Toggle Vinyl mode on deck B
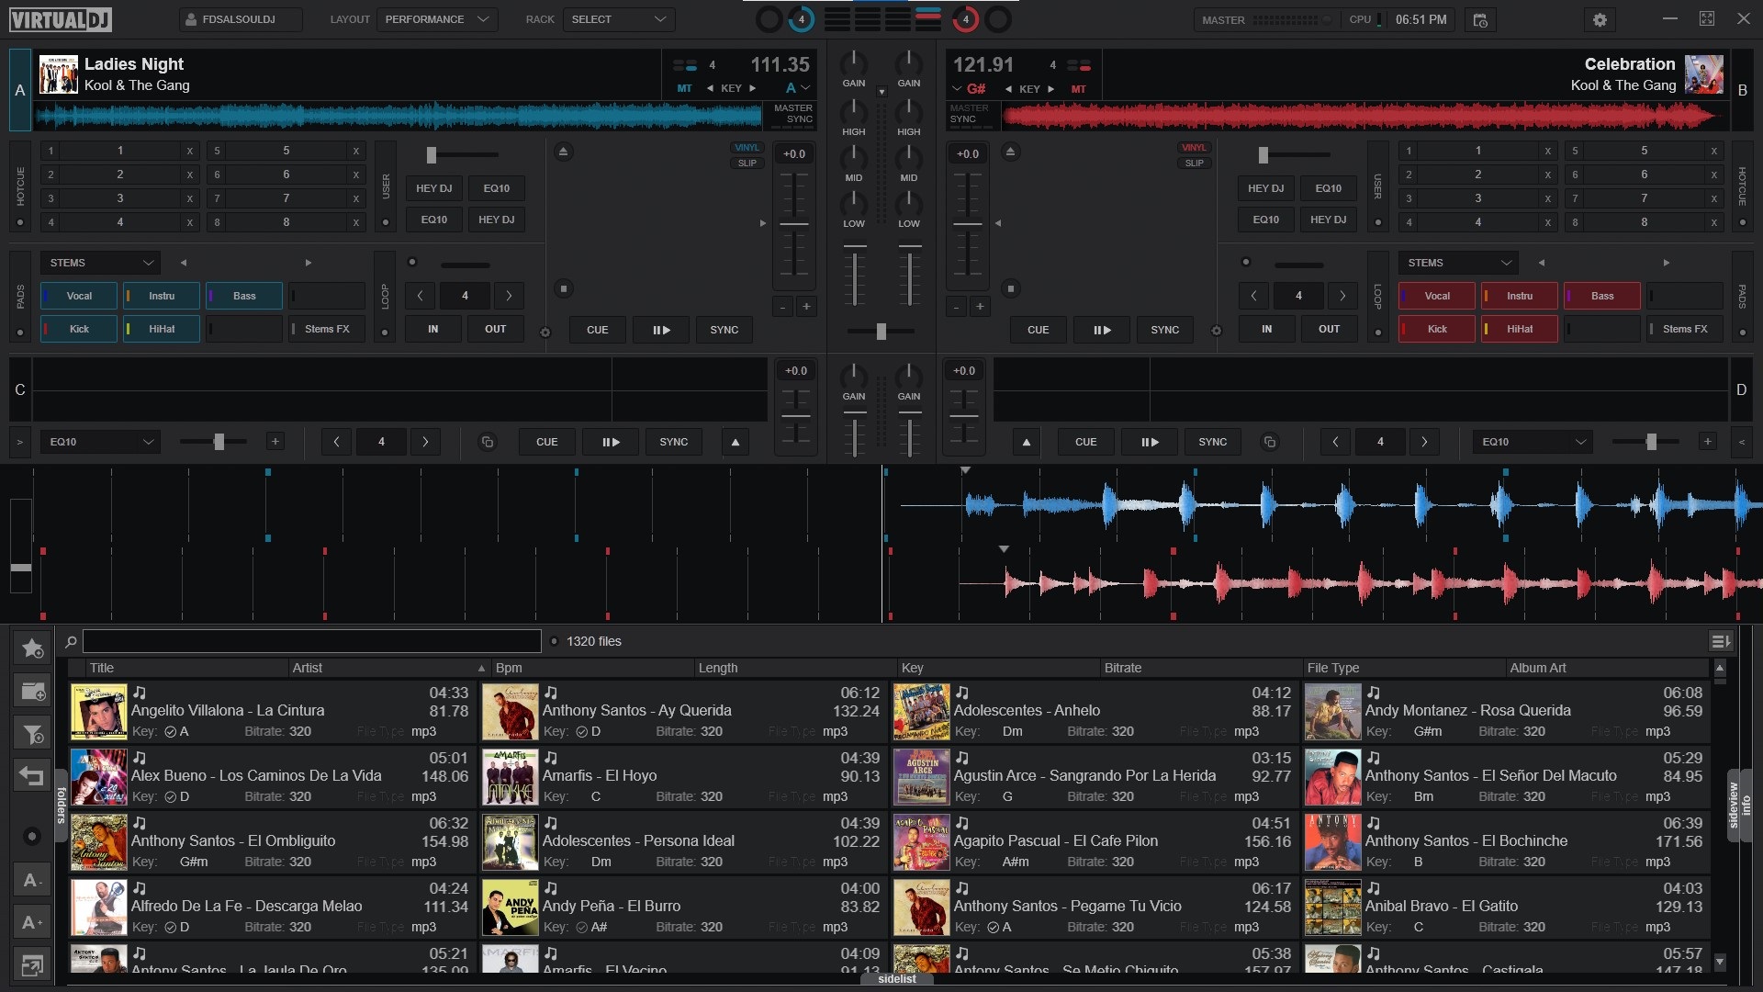 (1194, 148)
